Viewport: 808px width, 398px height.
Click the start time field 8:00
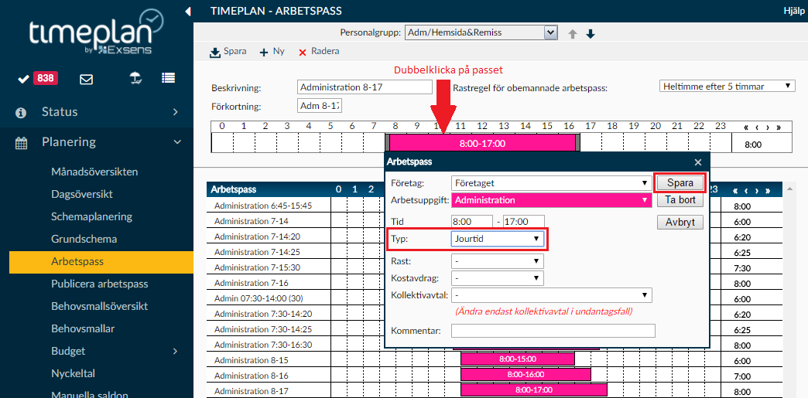471,222
